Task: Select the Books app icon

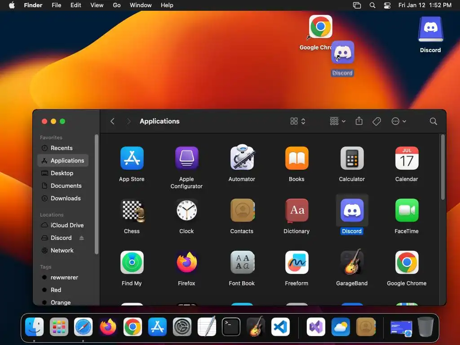Action: [296, 158]
